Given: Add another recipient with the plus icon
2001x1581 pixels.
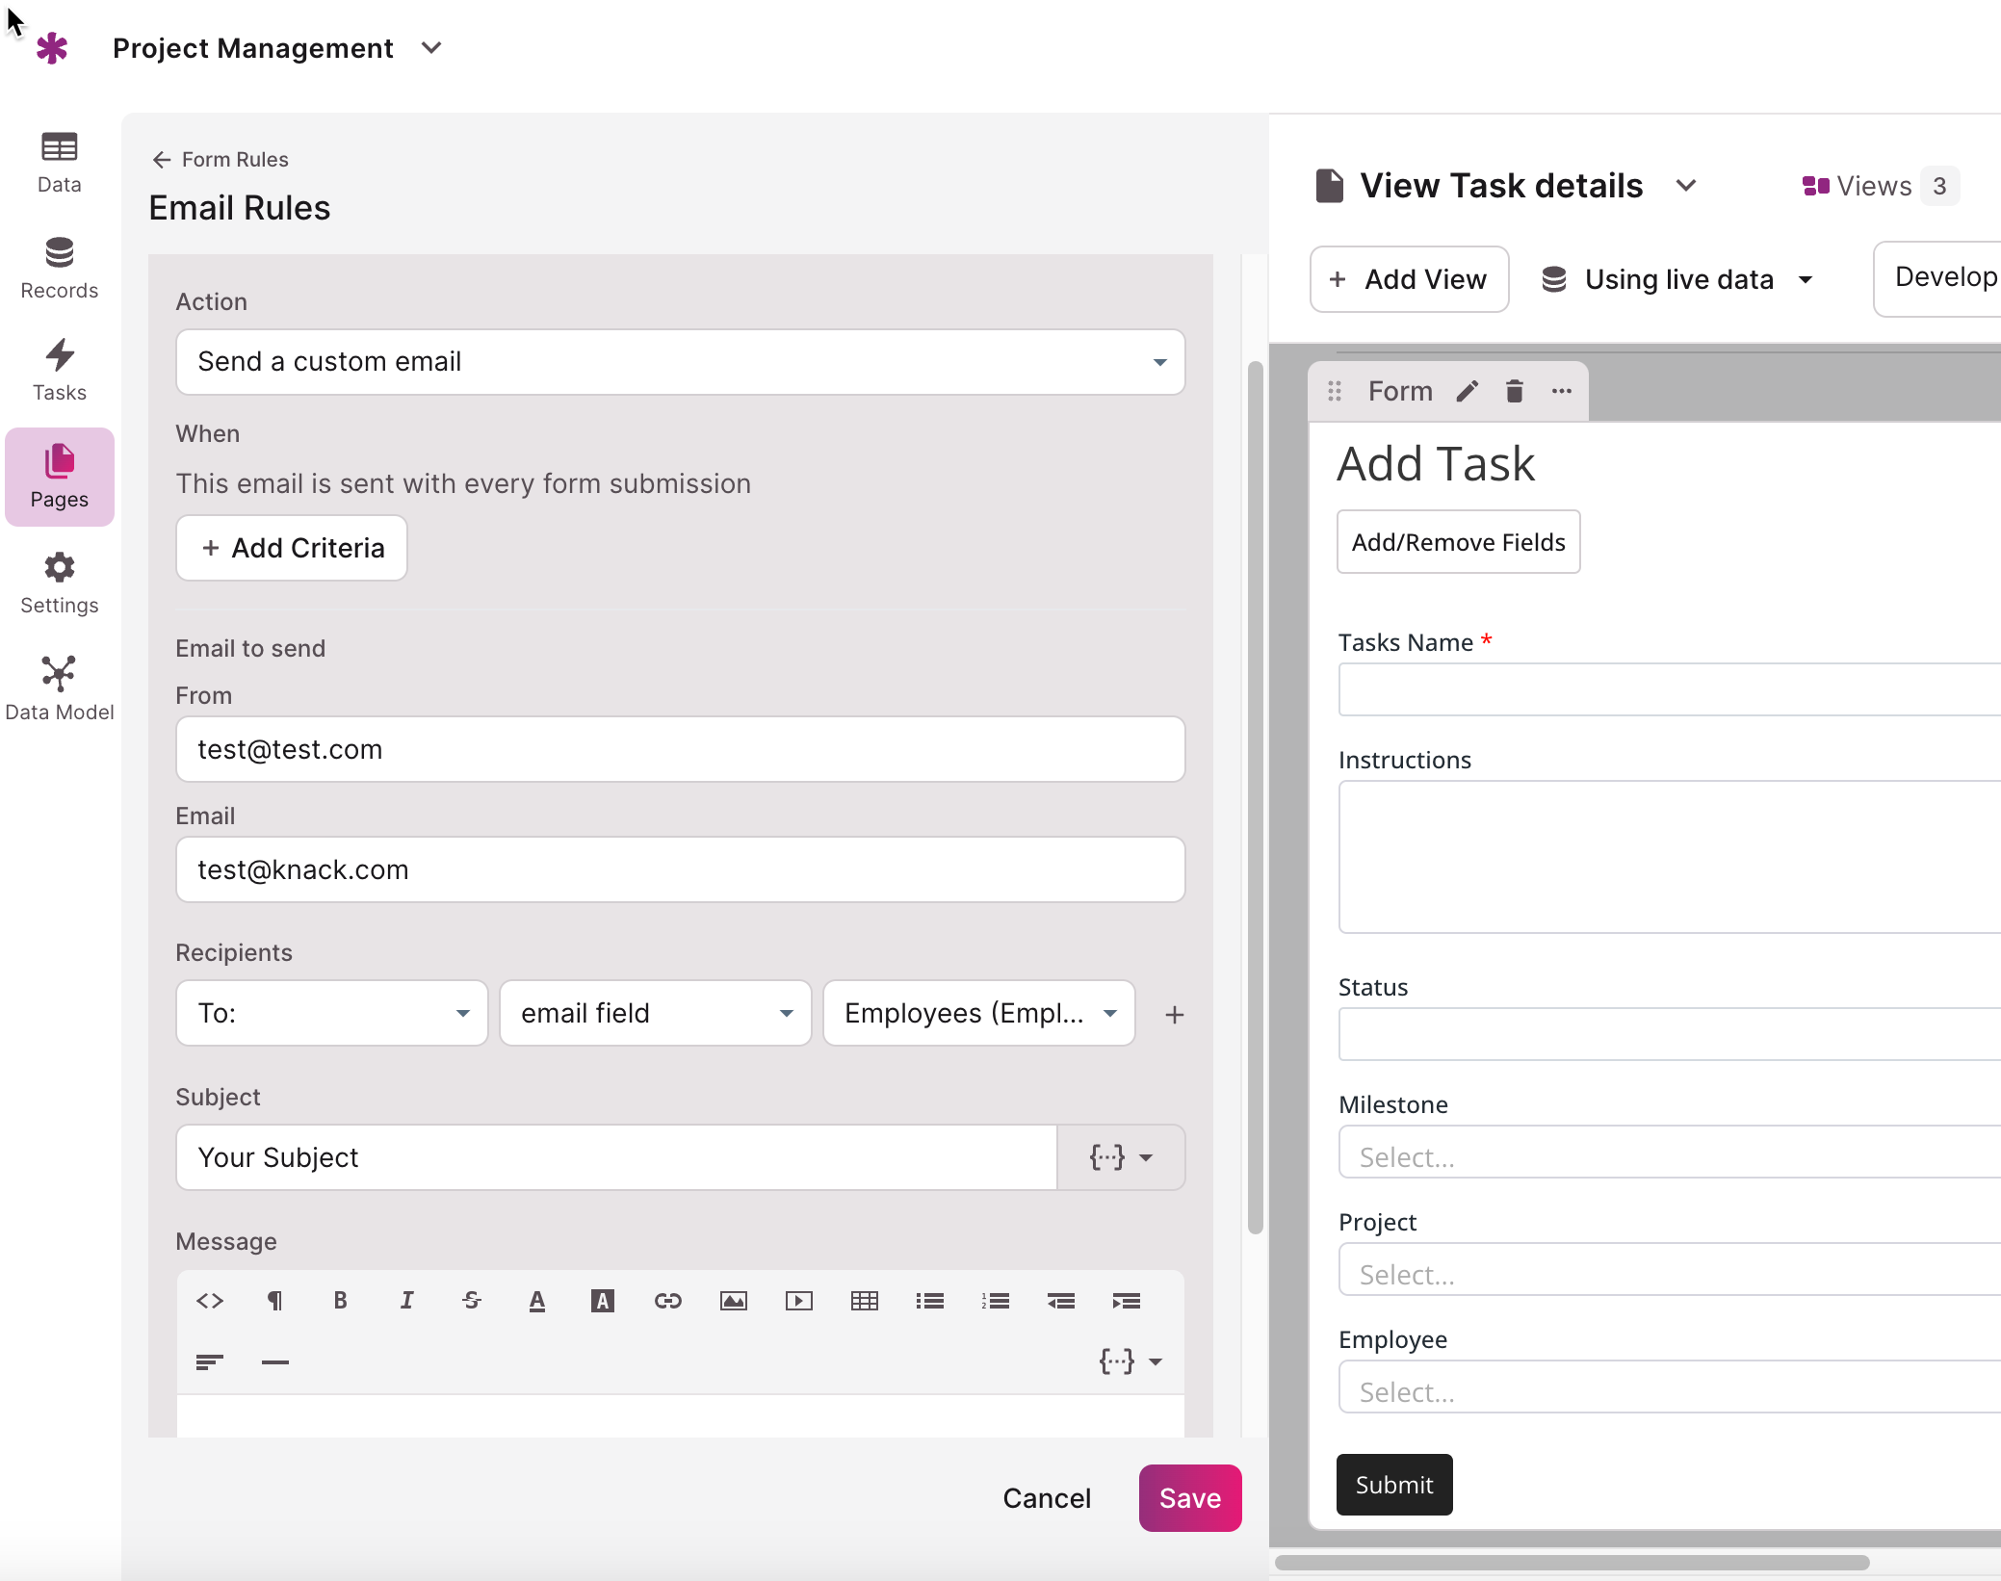Looking at the screenshot, I should [x=1174, y=1014].
